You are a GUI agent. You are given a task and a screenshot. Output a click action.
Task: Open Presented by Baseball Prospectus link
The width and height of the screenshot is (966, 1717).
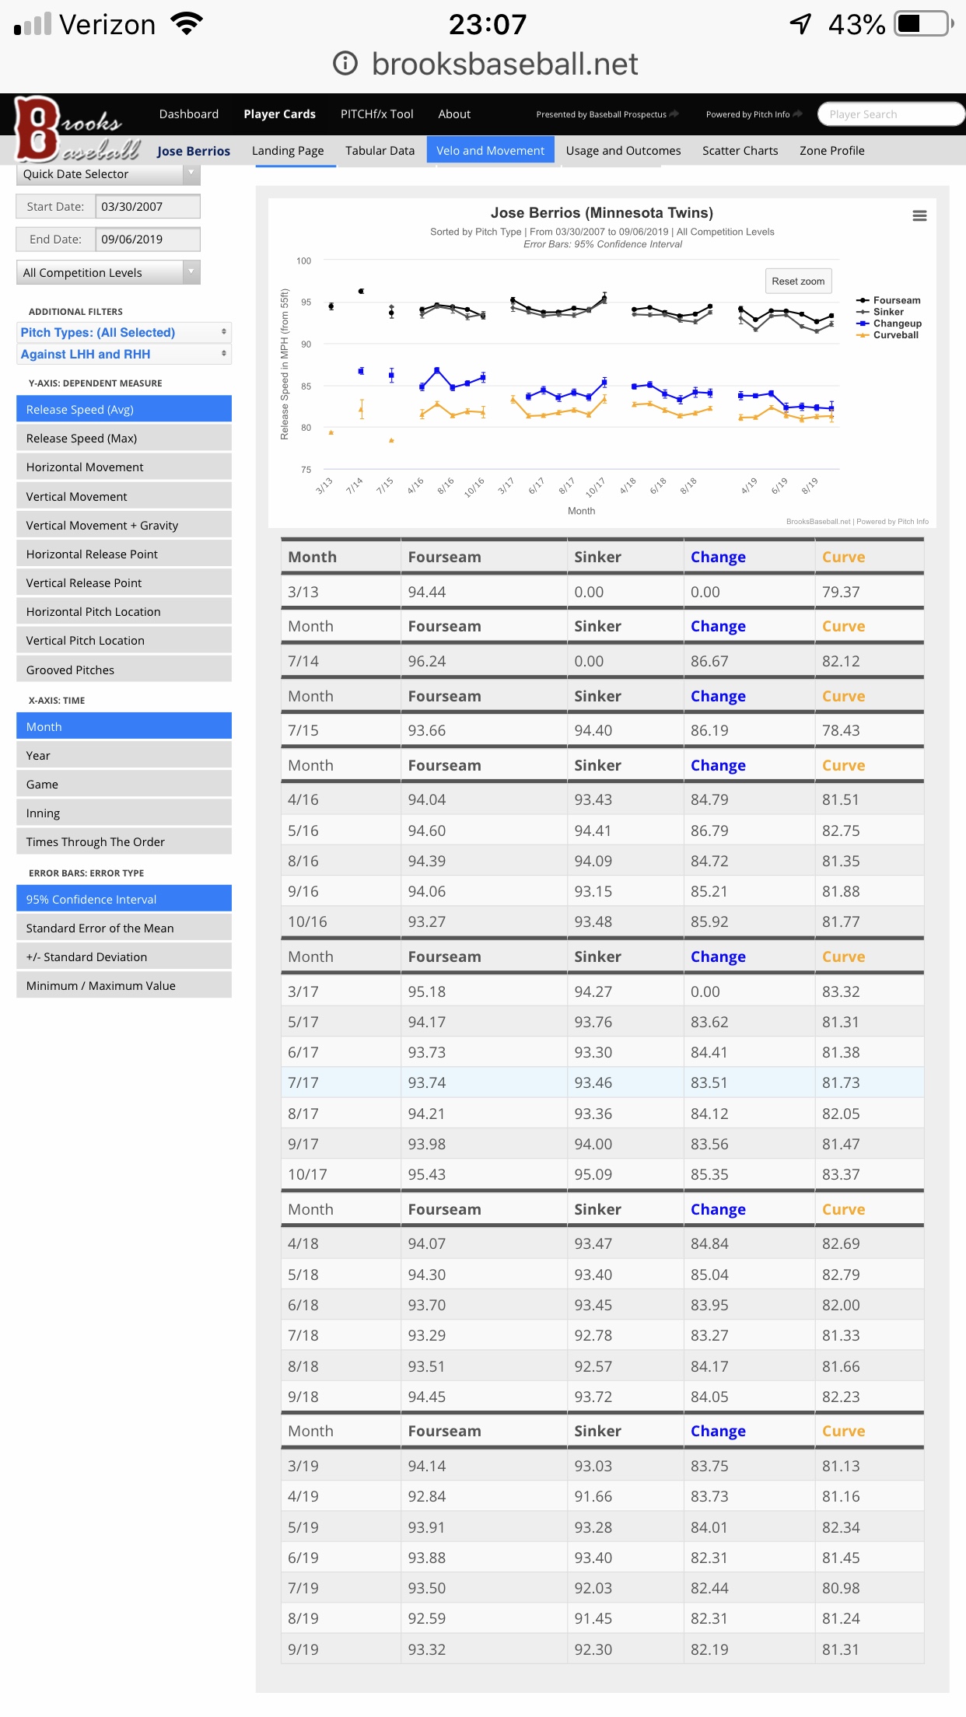tap(607, 114)
